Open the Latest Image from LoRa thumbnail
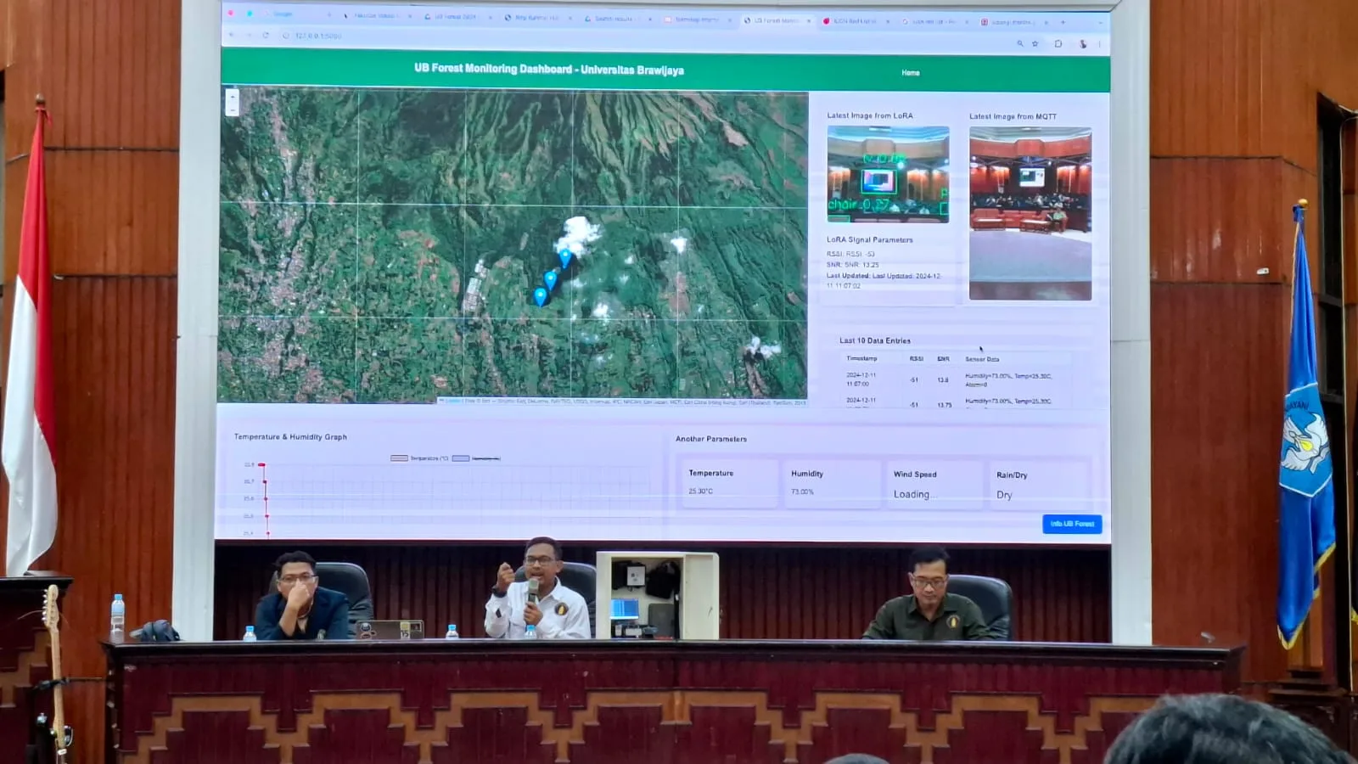The width and height of the screenshot is (1358, 764). coord(888,175)
